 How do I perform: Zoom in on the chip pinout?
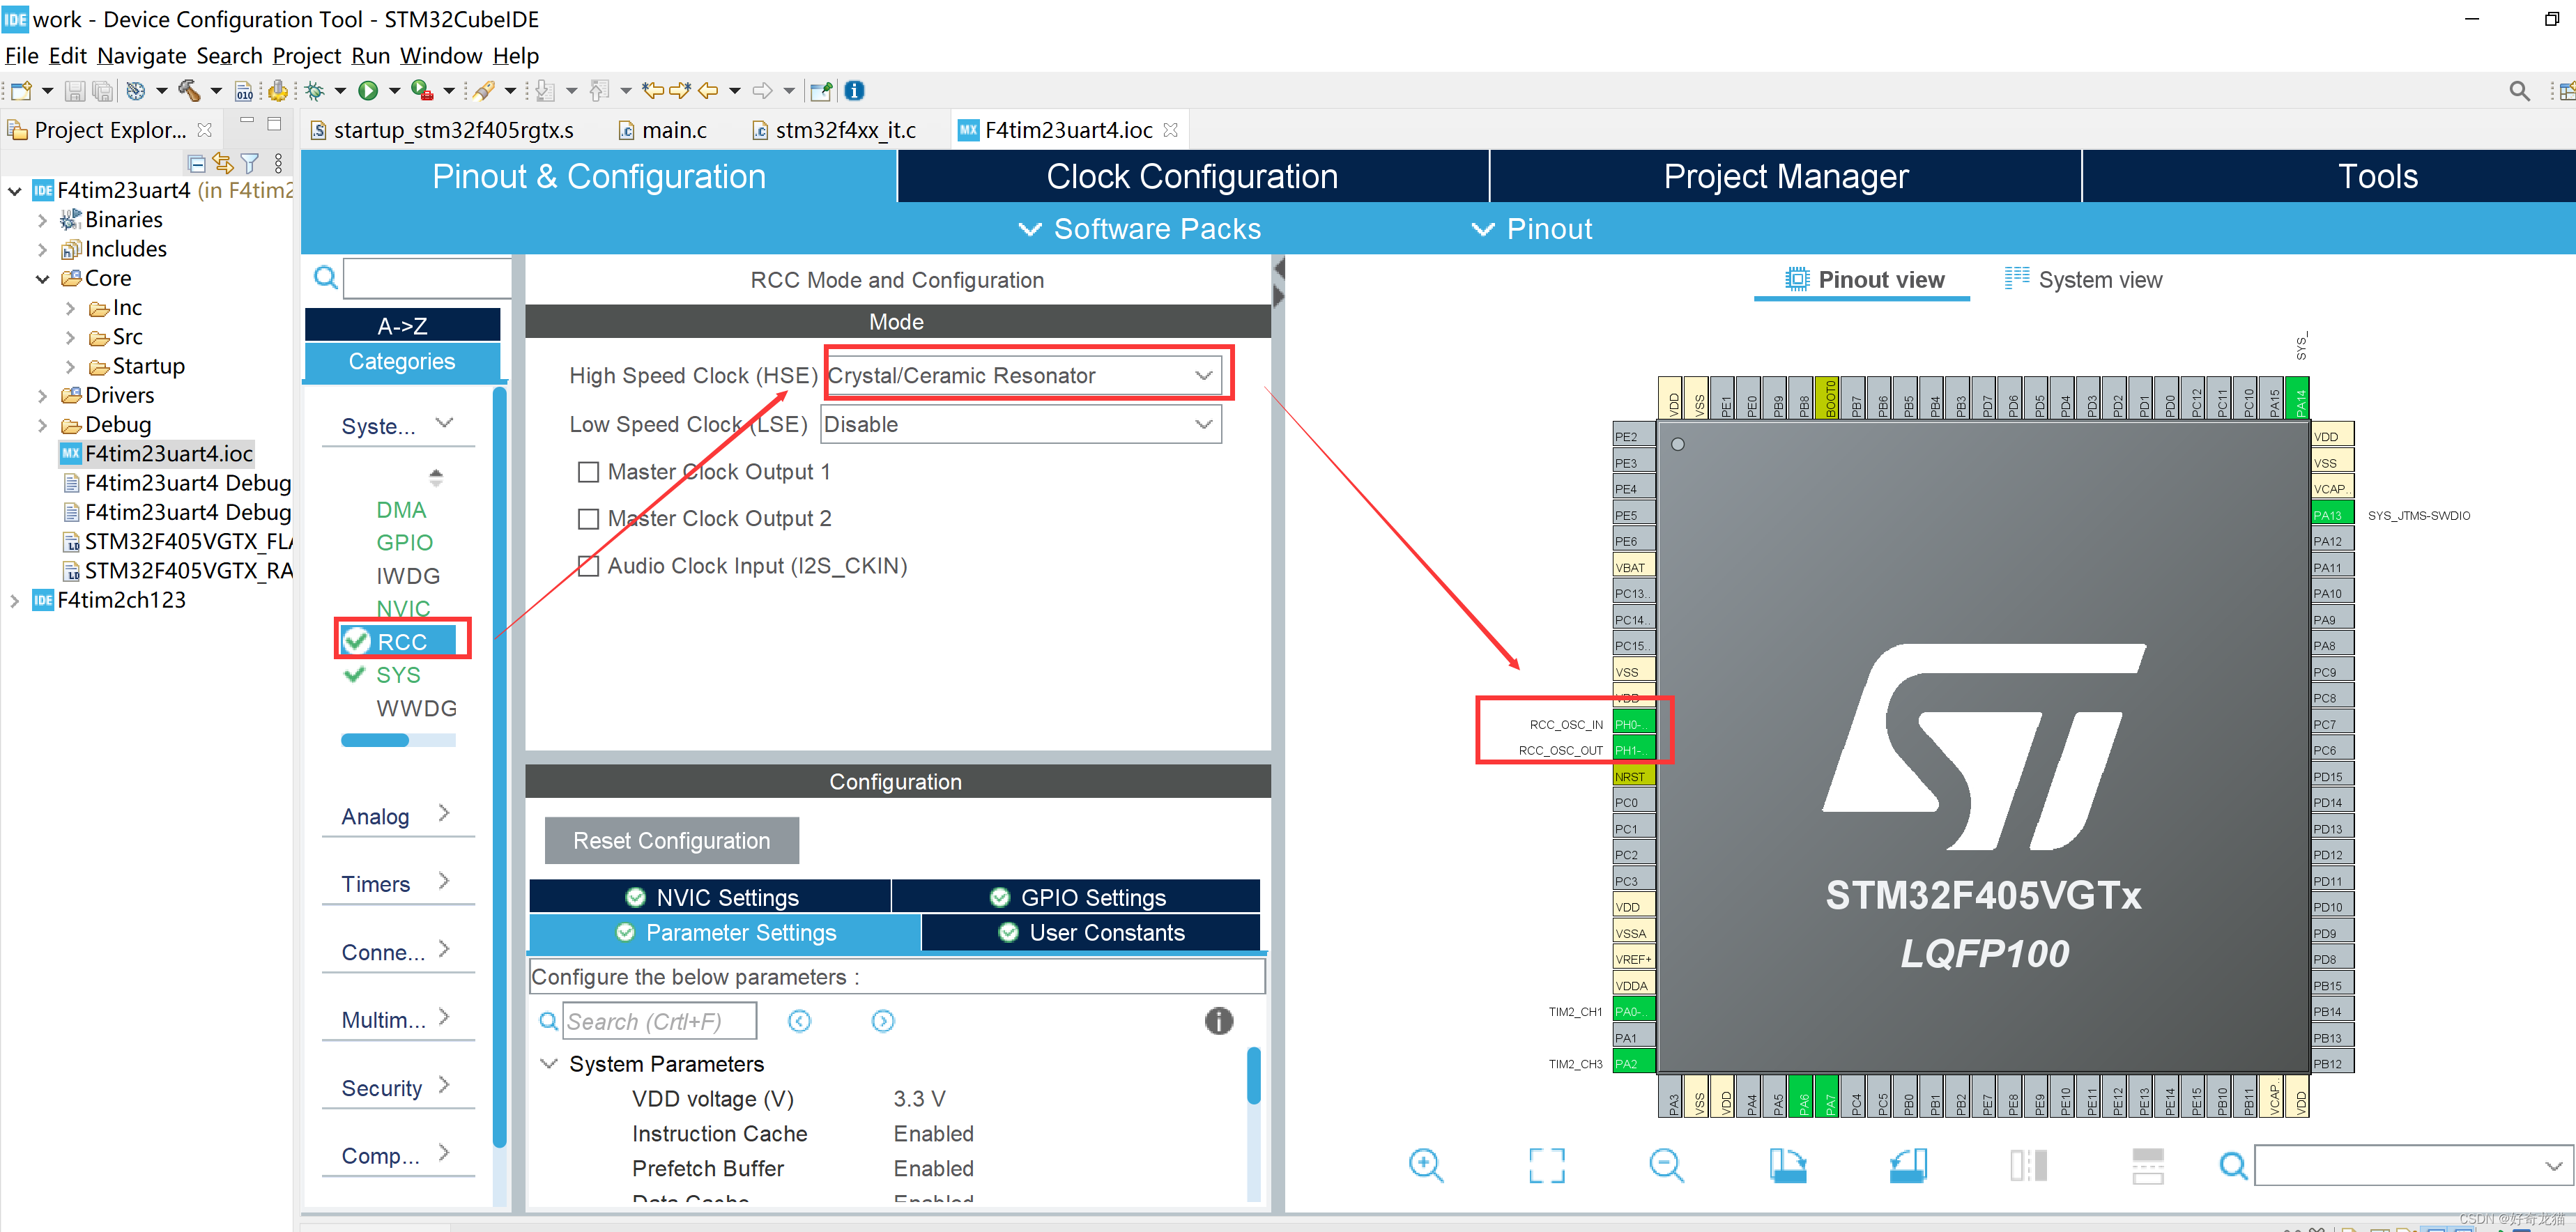click(1425, 1165)
